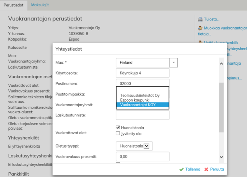The image size is (247, 177).
Task: Open the Tulosta print link
Action: 211,19
